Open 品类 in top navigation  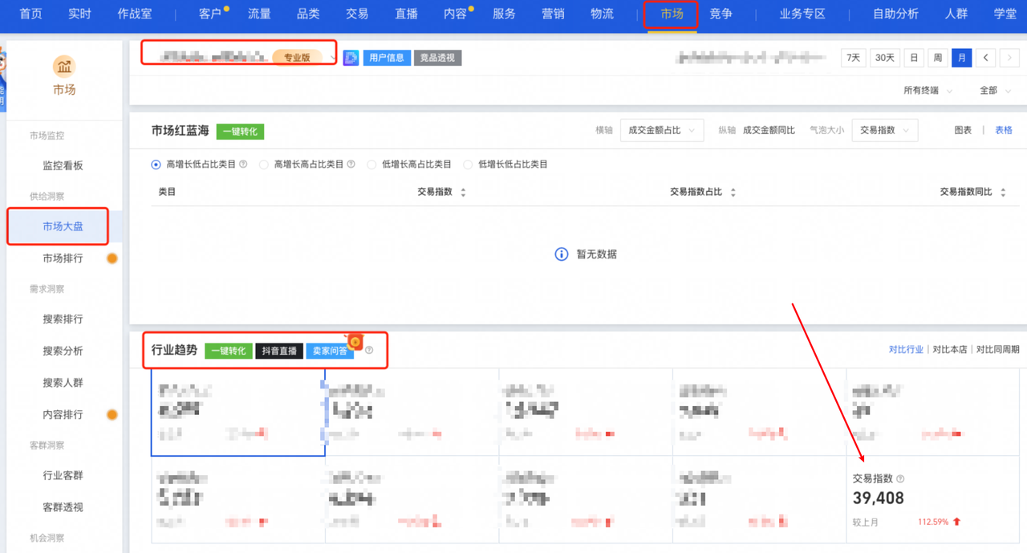click(x=308, y=14)
